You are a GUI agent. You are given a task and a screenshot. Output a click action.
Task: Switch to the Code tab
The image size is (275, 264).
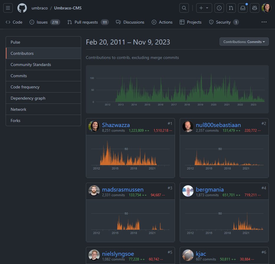(x=14, y=22)
